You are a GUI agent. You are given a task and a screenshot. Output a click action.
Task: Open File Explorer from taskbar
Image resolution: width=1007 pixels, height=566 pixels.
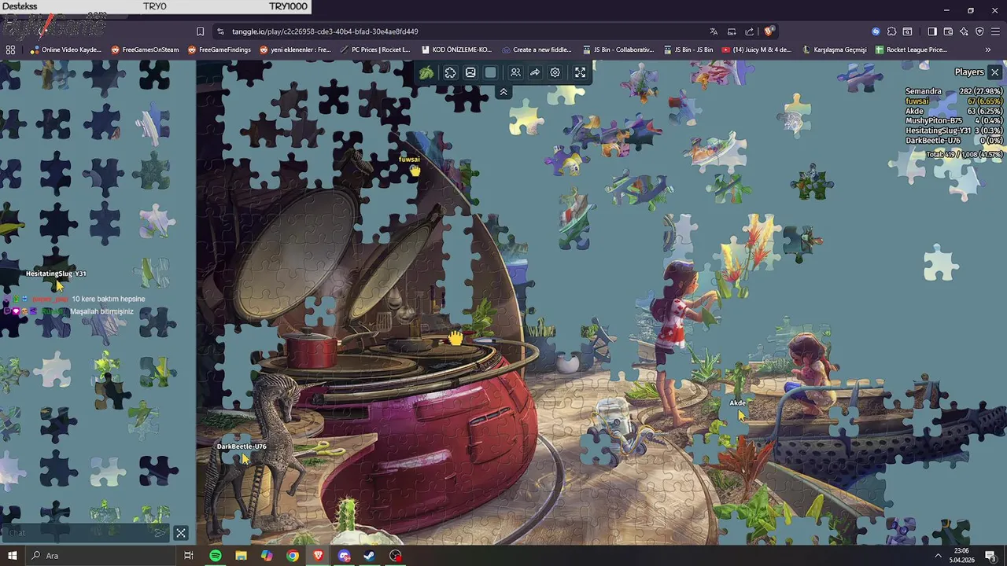click(x=241, y=556)
